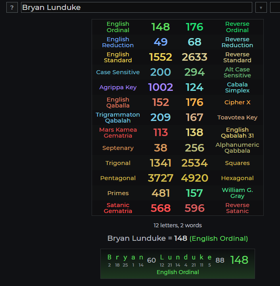Click the Primes value 481

click(161, 193)
